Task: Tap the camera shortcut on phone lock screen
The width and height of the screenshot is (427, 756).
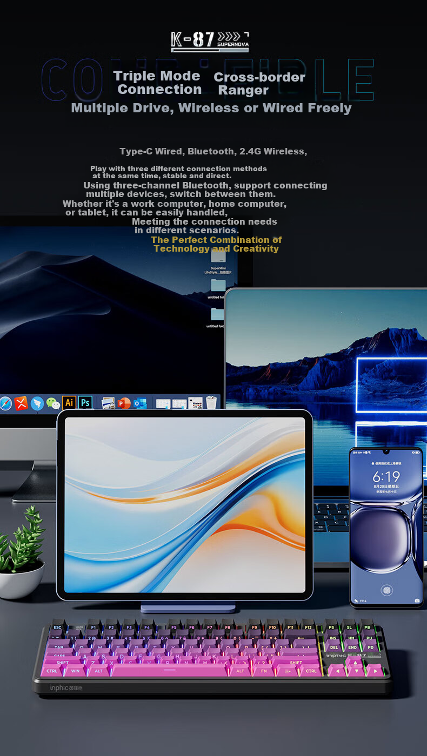Action: pos(417,600)
